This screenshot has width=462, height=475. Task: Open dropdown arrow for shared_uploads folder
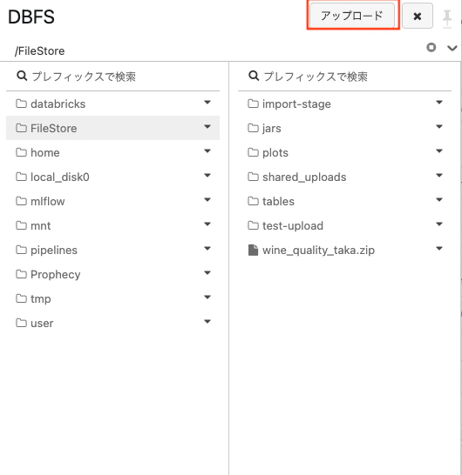tap(439, 176)
